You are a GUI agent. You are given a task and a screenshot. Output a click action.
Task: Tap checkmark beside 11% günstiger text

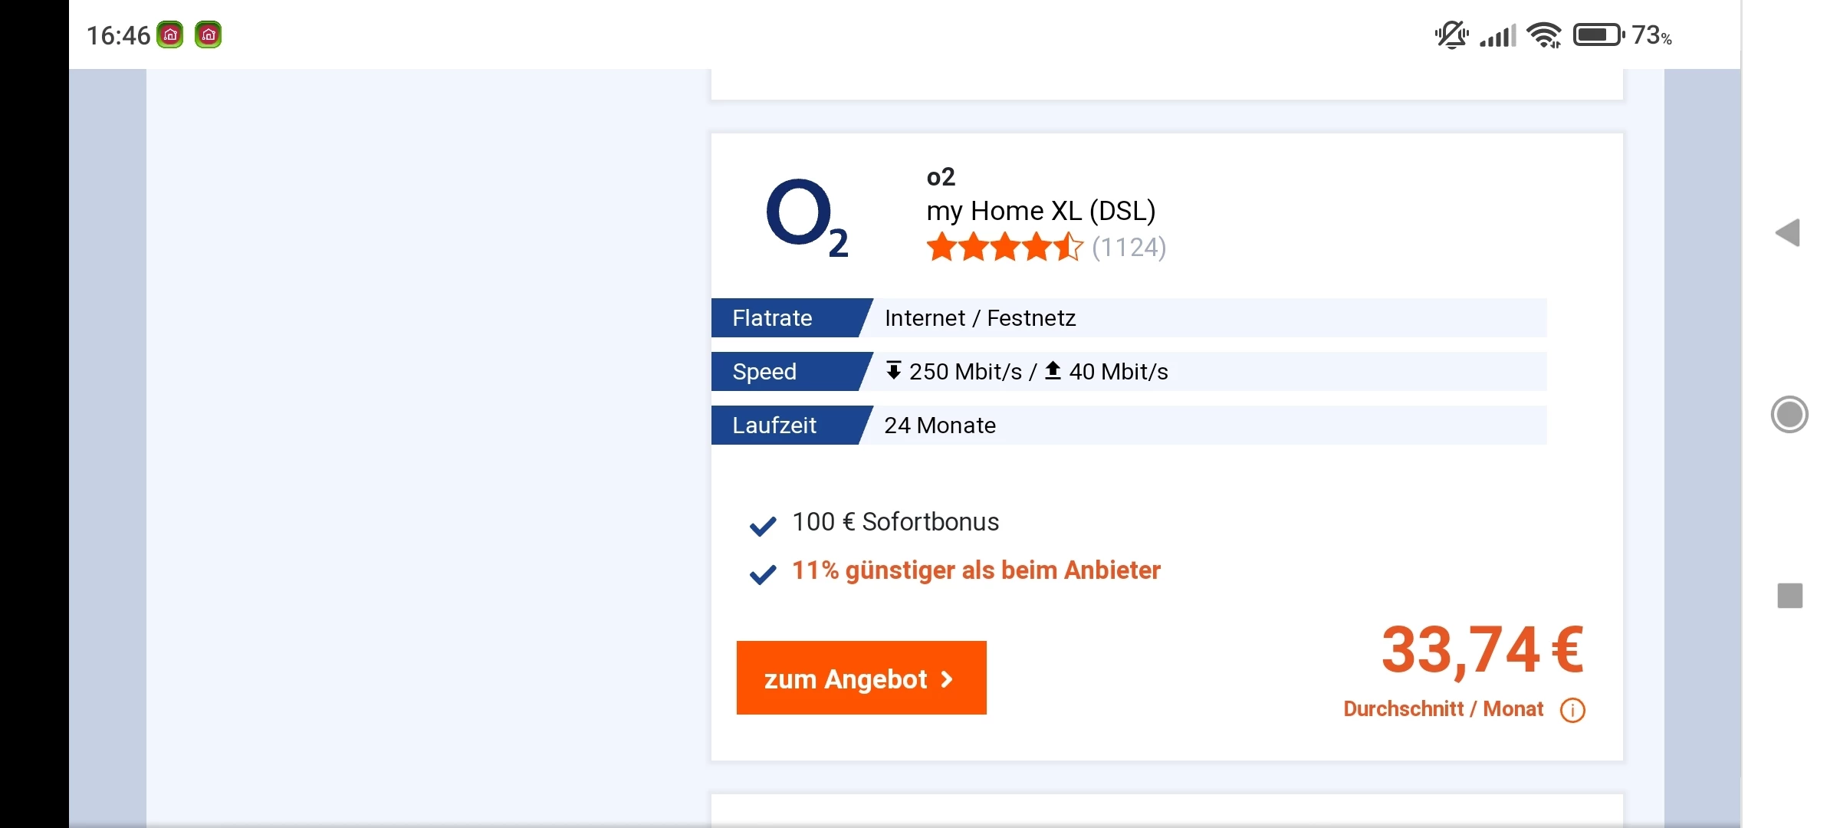(762, 574)
